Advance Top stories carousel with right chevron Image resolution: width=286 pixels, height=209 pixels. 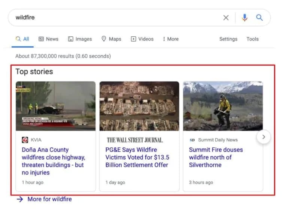tap(264, 137)
